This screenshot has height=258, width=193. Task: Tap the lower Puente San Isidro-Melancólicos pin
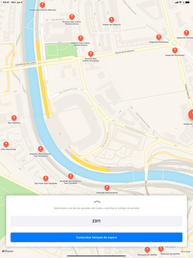click(81, 38)
